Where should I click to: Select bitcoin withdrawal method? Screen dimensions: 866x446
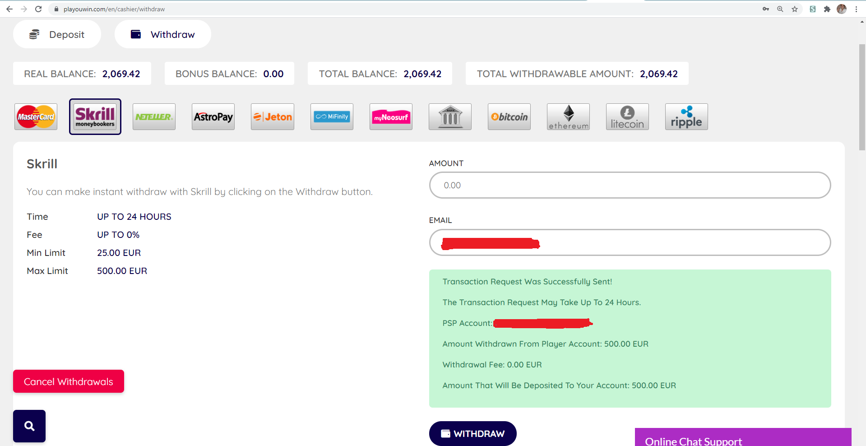tap(509, 117)
